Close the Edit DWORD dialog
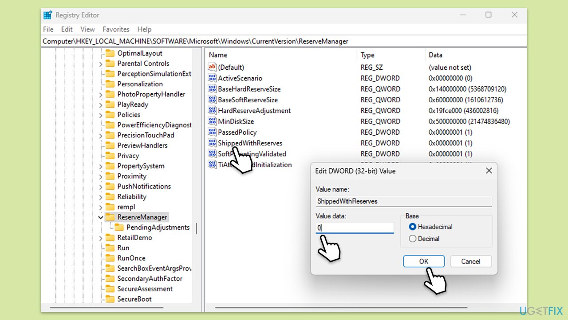 click(489, 171)
